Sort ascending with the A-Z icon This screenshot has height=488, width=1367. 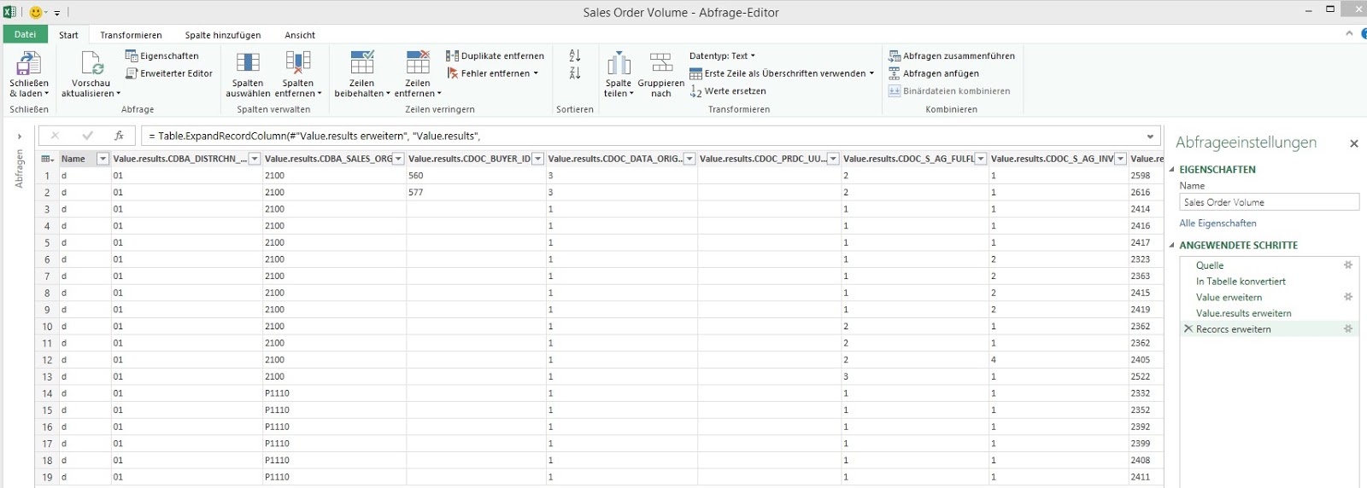[575, 56]
